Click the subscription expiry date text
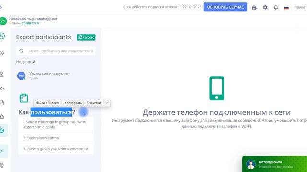The height and width of the screenshot is (172, 307). [x=162, y=7]
